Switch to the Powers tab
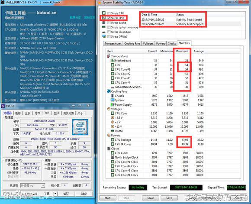The height and width of the screenshot is (204, 251). [161, 43]
